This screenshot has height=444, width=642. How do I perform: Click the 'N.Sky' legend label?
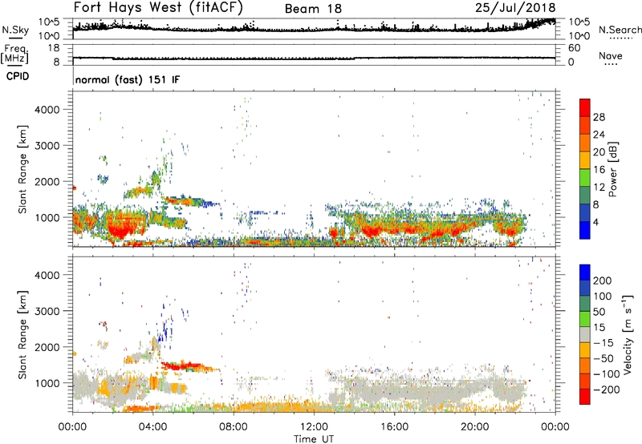(x=15, y=30)
